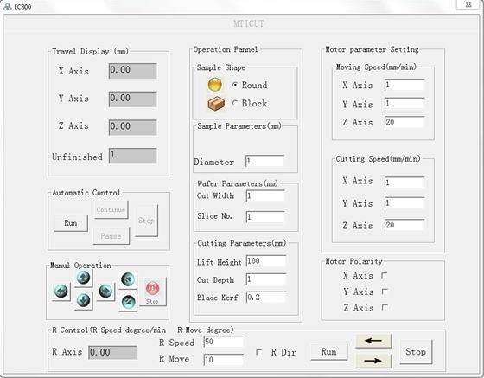484x378 pixels.
Task: Click the Run button in R Control
Action: [x=328, y=352]
